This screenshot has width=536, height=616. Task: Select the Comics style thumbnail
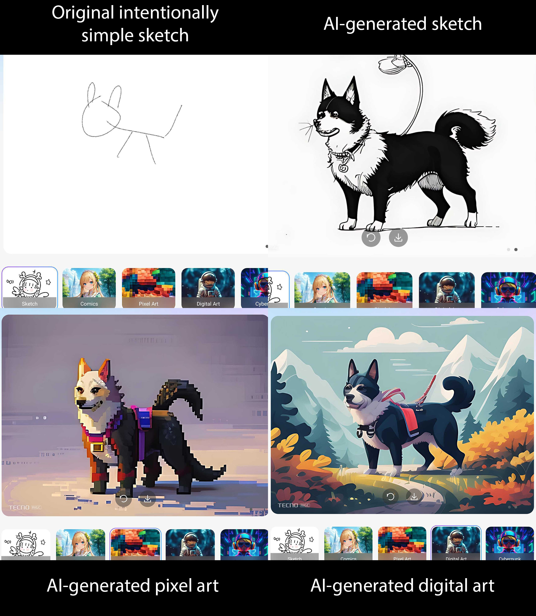[88, 286]
